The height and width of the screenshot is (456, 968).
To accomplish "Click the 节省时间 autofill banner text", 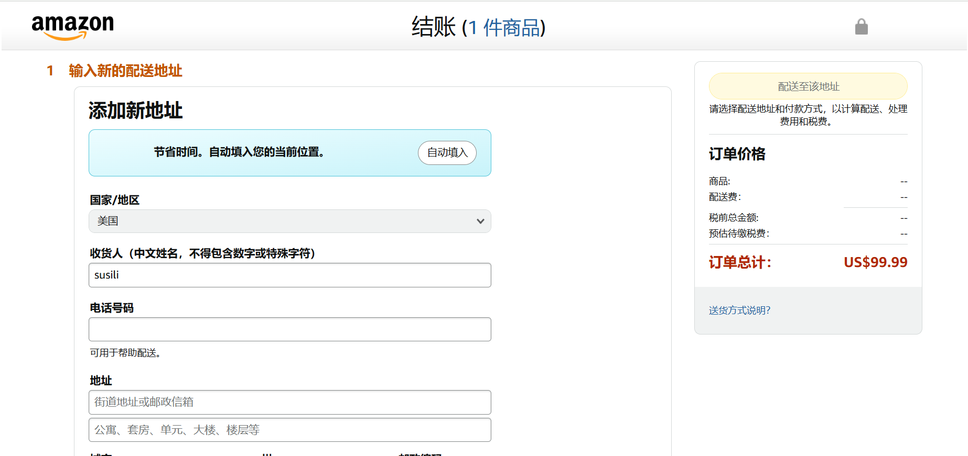I will click(239, 152).
